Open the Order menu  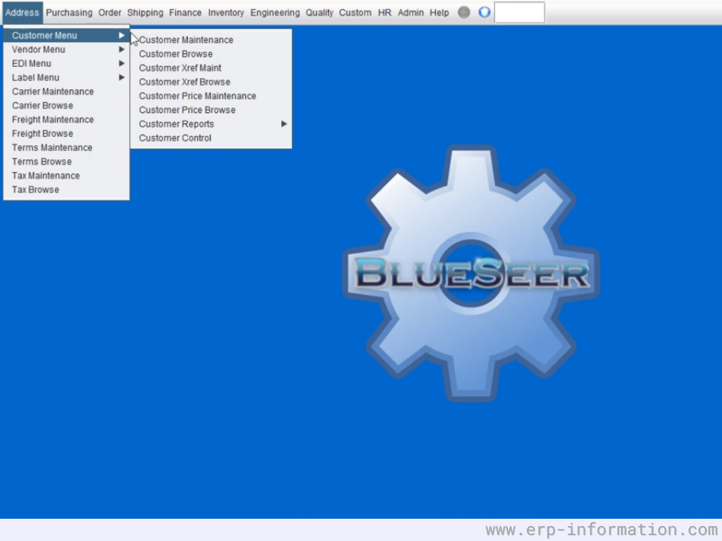tap(110, 12)
